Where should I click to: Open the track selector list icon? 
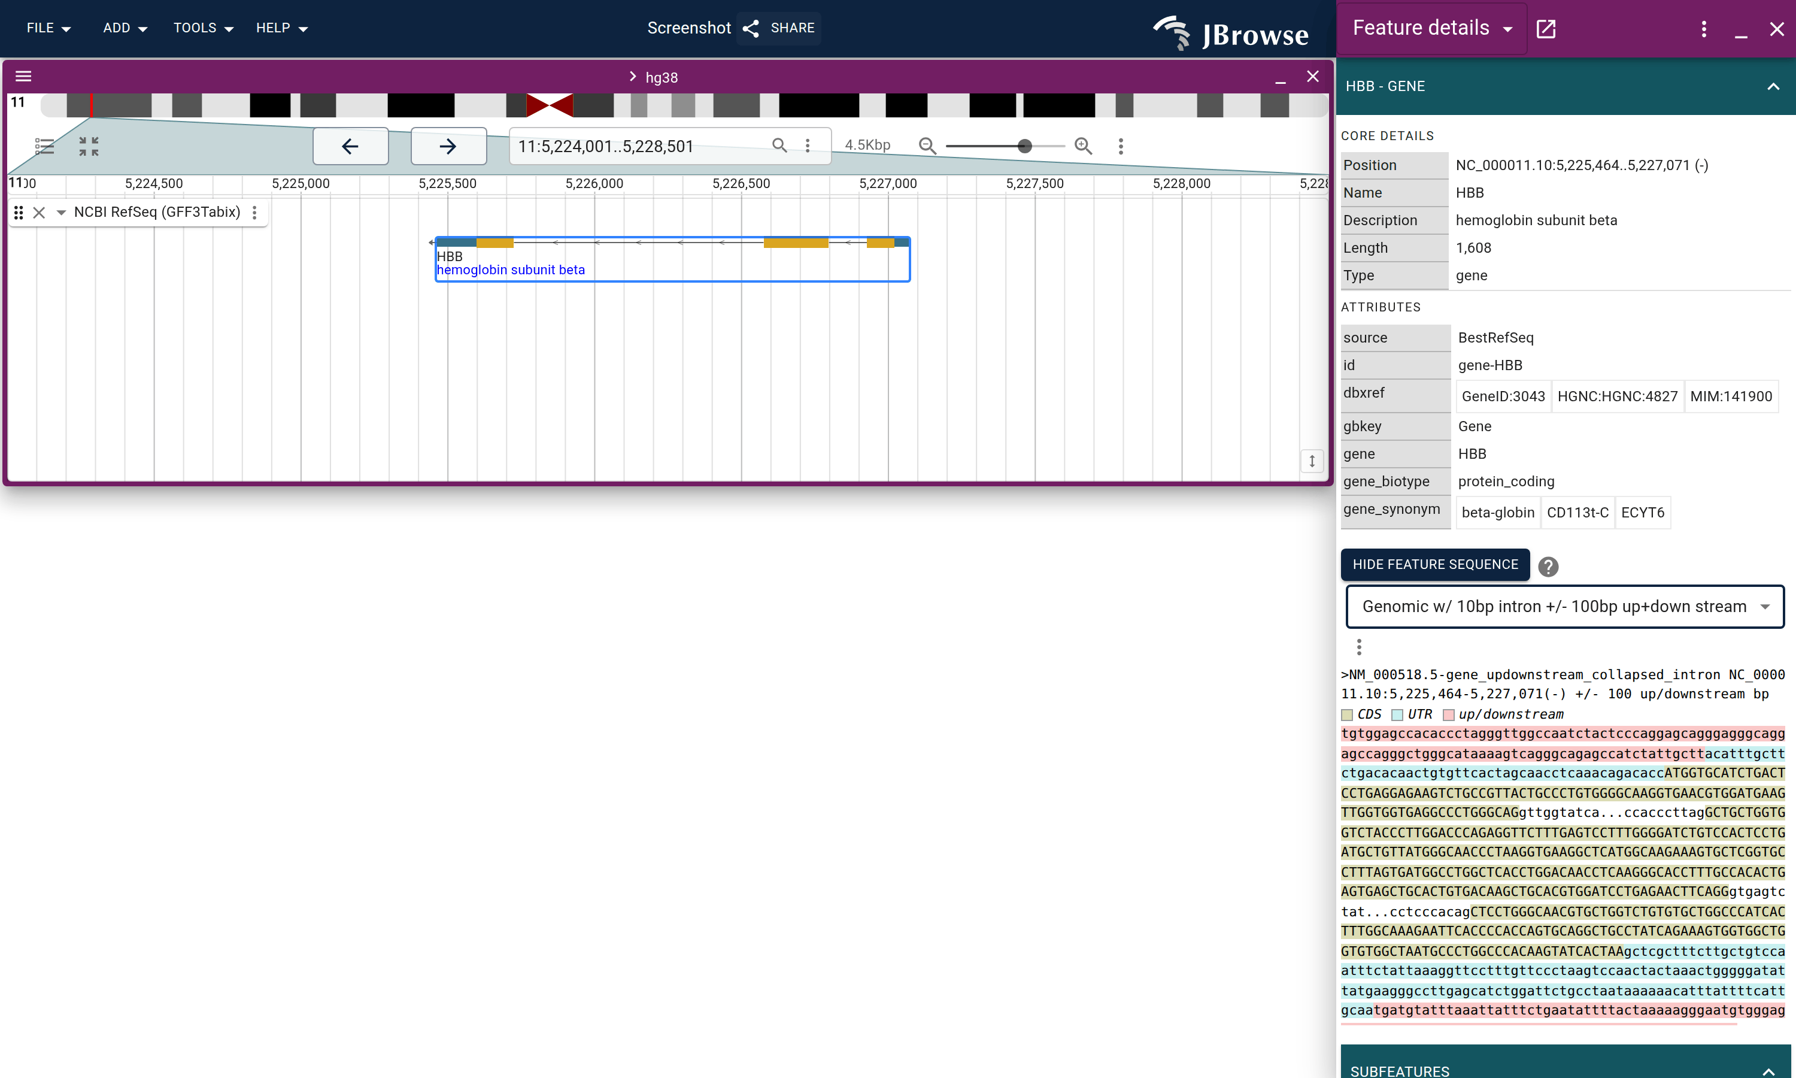tap(44, 146)
